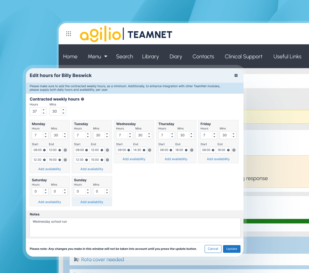This screenshot has height=273, width=309.
Task: Remove Friday 08:00–18:00 availability slot
Action: [x=234, y=150]
